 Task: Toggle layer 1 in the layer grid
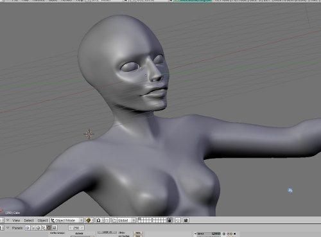point(139,219)
